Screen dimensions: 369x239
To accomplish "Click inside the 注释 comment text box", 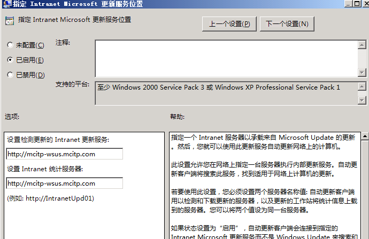I will 226,59.
